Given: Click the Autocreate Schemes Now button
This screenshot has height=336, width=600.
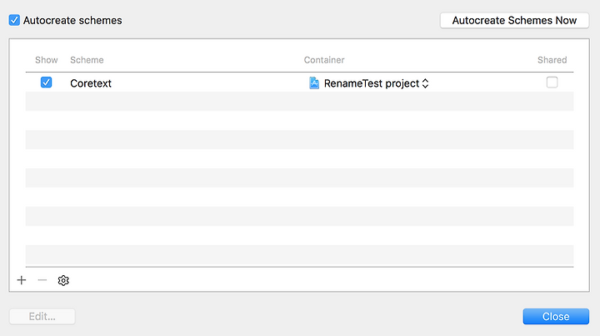Looking at the screenshot, I should point(514,20).
